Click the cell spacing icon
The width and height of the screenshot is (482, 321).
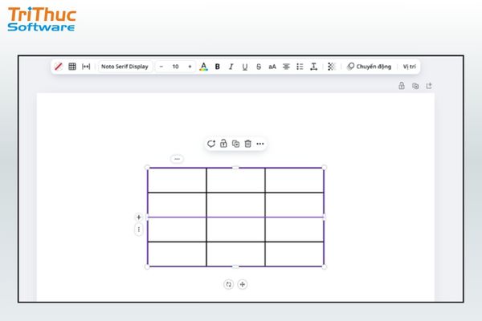click(x=86, y=67)
